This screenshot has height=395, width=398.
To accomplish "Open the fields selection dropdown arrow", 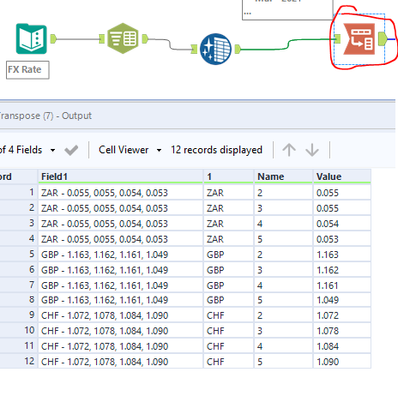I will [53, 150].
